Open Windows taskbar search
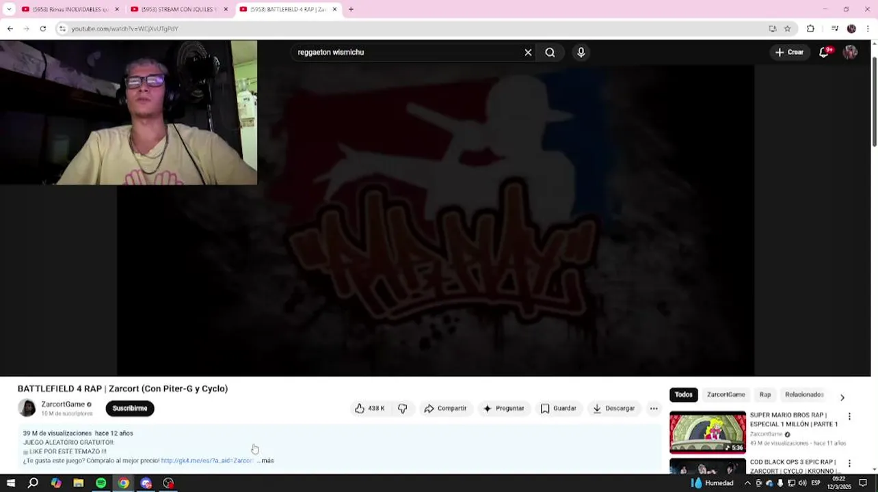 coord(33,483)
